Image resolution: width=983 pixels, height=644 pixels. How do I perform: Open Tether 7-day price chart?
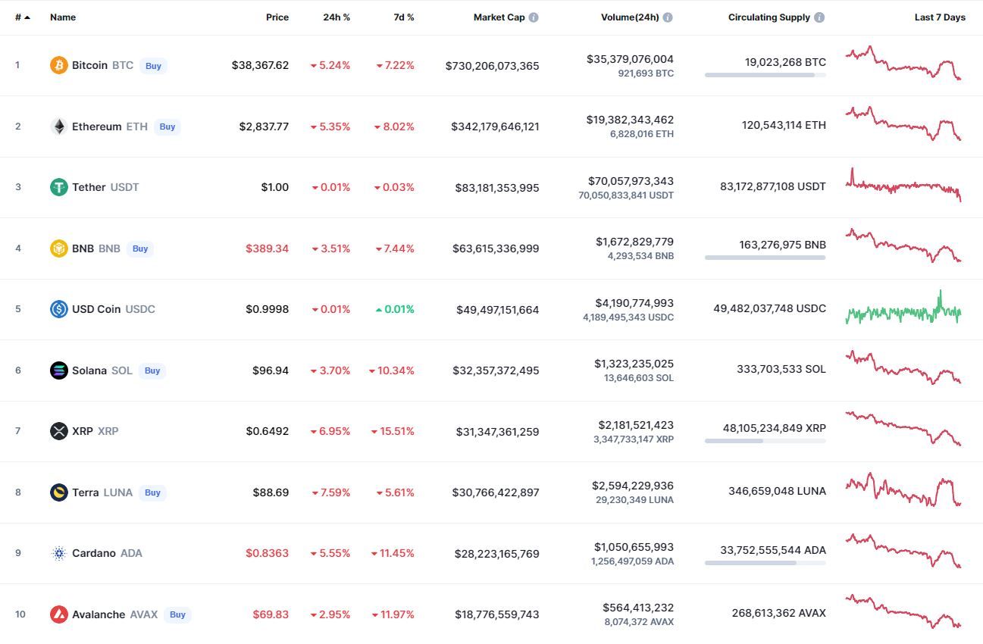click(903, 185)
